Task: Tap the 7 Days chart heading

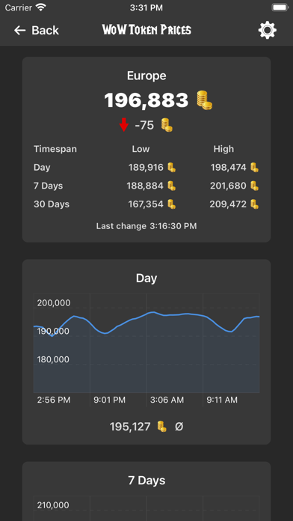Action: point(146,481)
